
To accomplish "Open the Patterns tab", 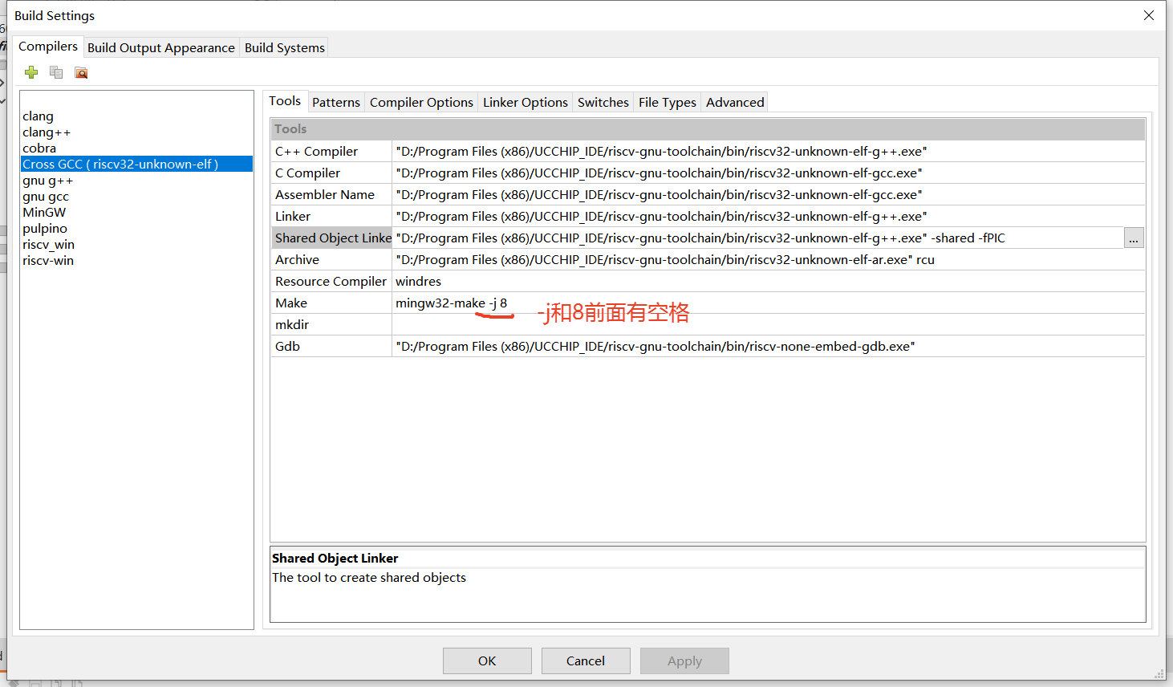I will 336,102.
